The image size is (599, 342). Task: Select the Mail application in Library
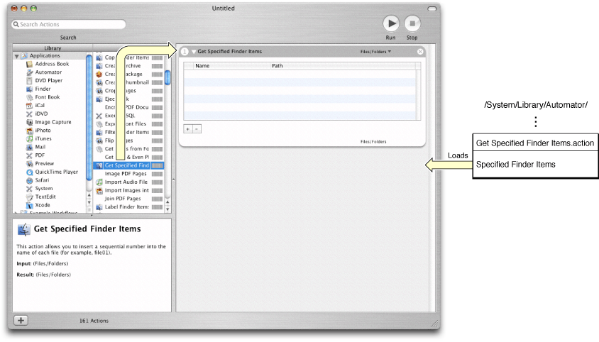(44, 147)
